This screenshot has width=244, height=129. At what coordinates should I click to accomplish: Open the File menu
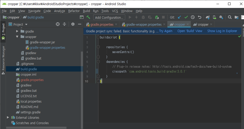(4, 11)
